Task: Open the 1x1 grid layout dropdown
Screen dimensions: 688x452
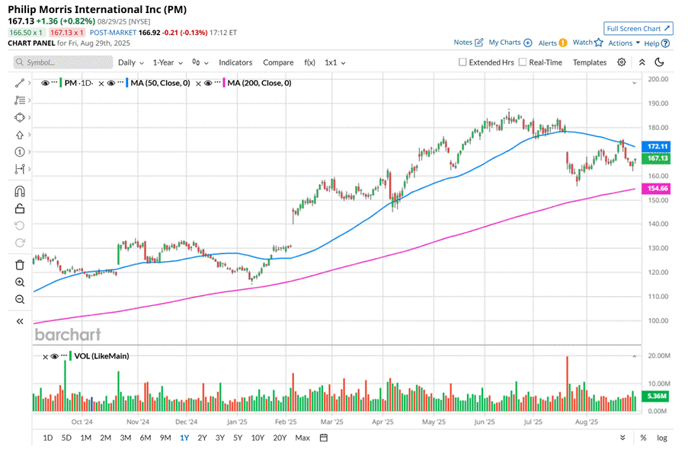Action: pyautogui.click(x=334, y=62)
